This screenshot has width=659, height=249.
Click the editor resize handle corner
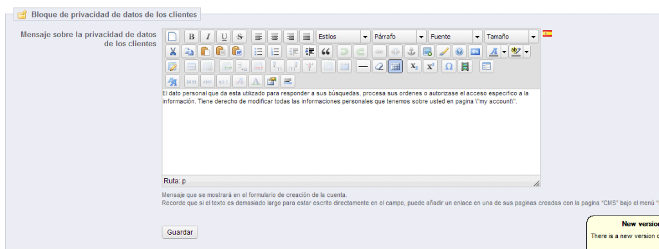[536, 183]
